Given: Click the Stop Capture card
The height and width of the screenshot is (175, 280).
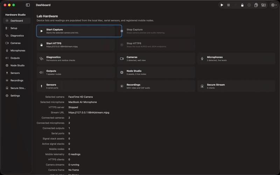Looking at the screenshot, I should (156, 31).
